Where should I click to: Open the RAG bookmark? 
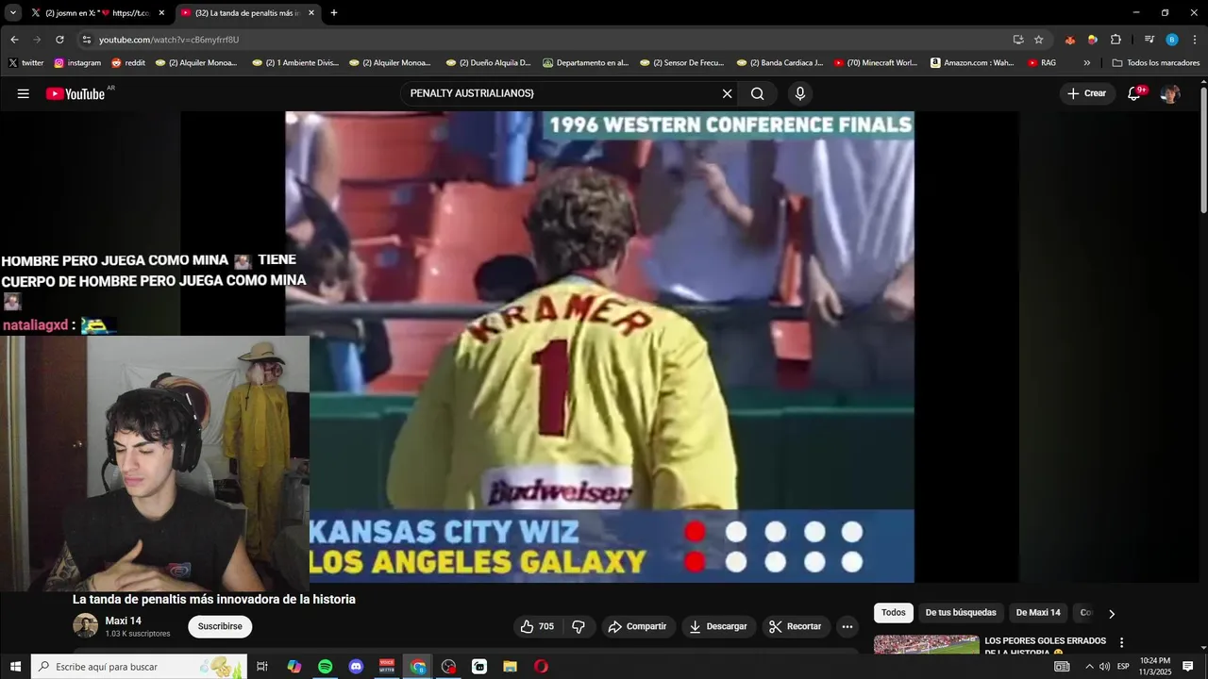1042,63
